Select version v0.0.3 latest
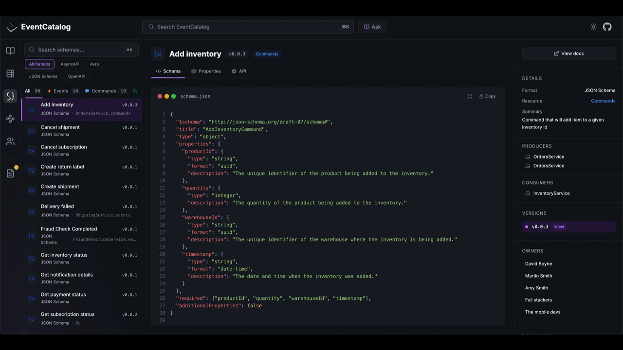This screenshot has height=350, width=623. tap(568, 227)
